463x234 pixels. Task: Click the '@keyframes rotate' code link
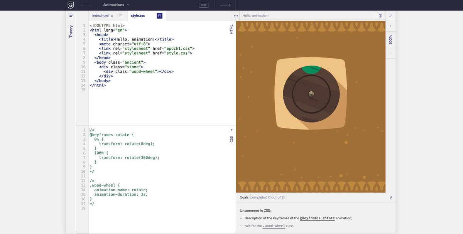pyautogui.click(x=318, y=218)
